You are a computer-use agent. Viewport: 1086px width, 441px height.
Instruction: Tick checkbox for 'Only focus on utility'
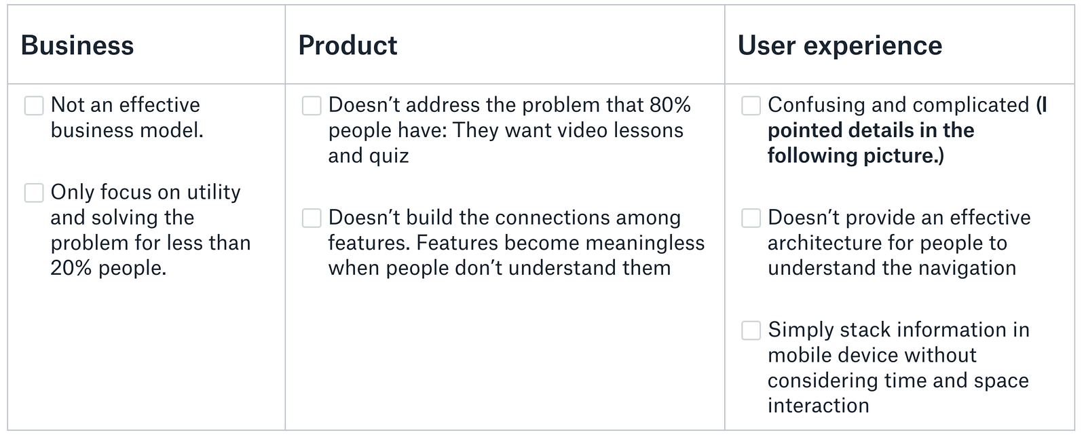tap(34, 193)
